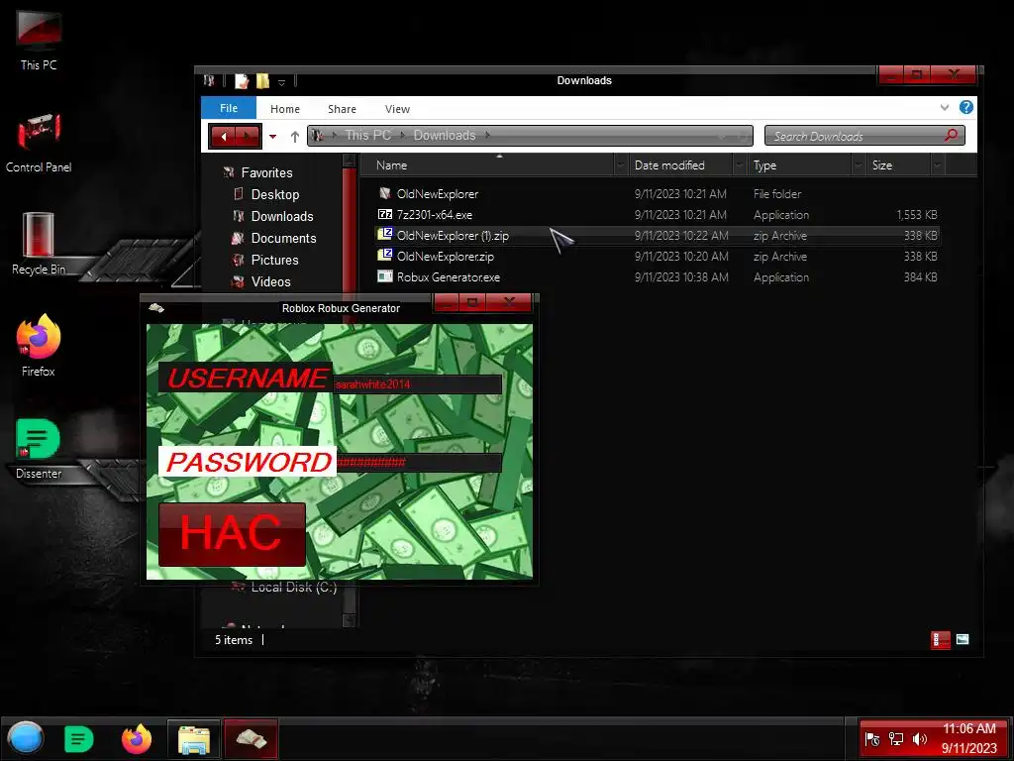This screenshot has height=761, width=1014.
Task: Select the 7z2301-x64.exe file
Action: click(434, 214)
